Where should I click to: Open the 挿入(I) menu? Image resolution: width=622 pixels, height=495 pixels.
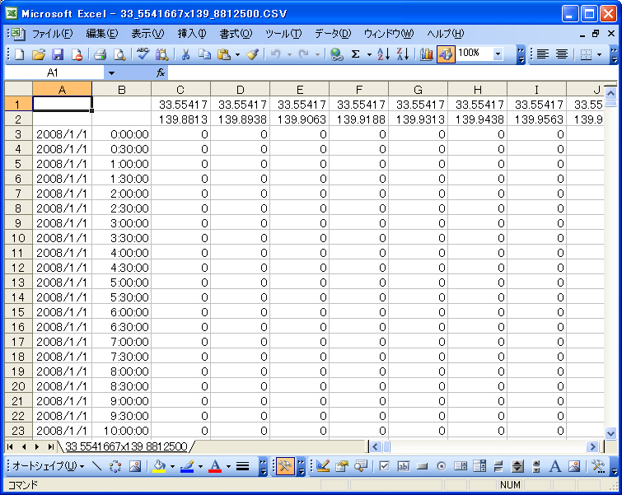tap(192, 34)
